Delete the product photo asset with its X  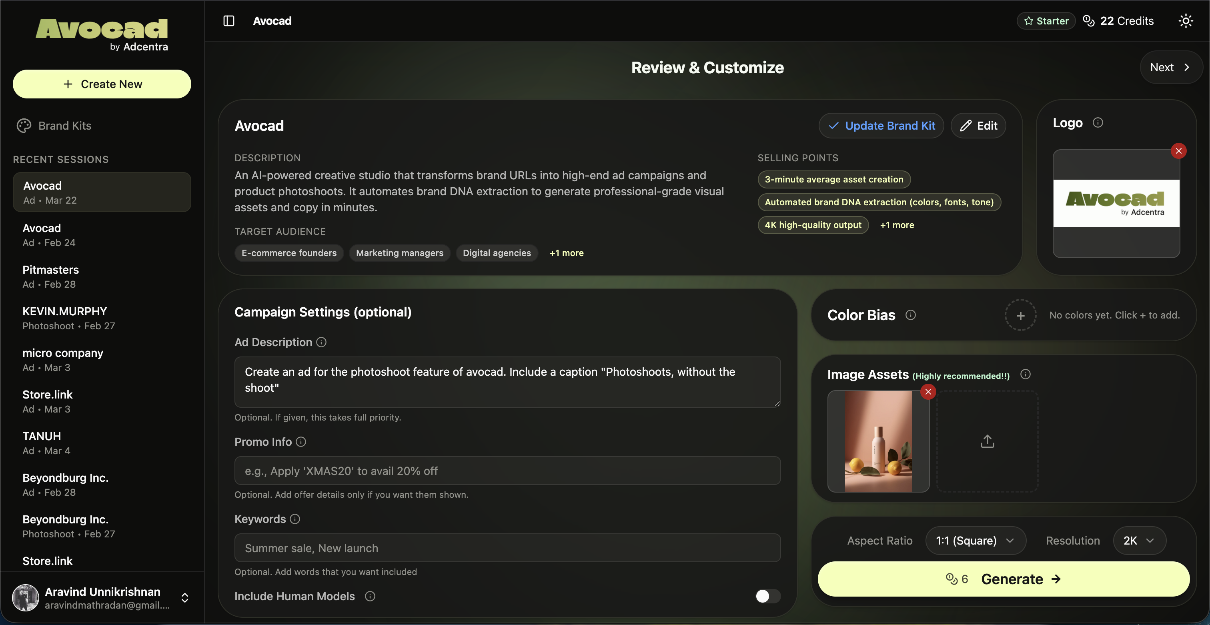(x=928, y=392)
